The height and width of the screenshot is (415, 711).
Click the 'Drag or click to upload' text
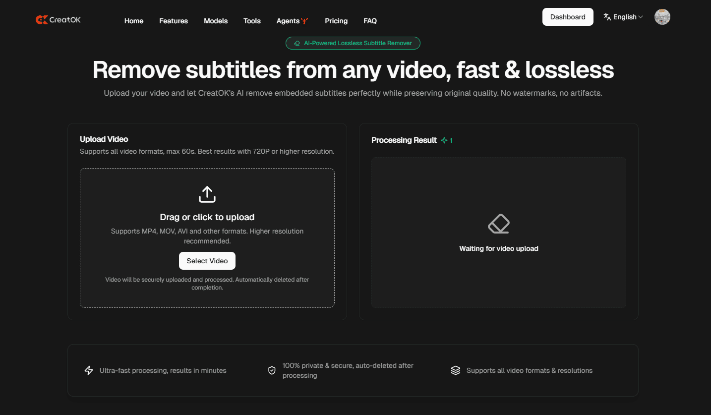pyautogui.click(x=207, y=217)
